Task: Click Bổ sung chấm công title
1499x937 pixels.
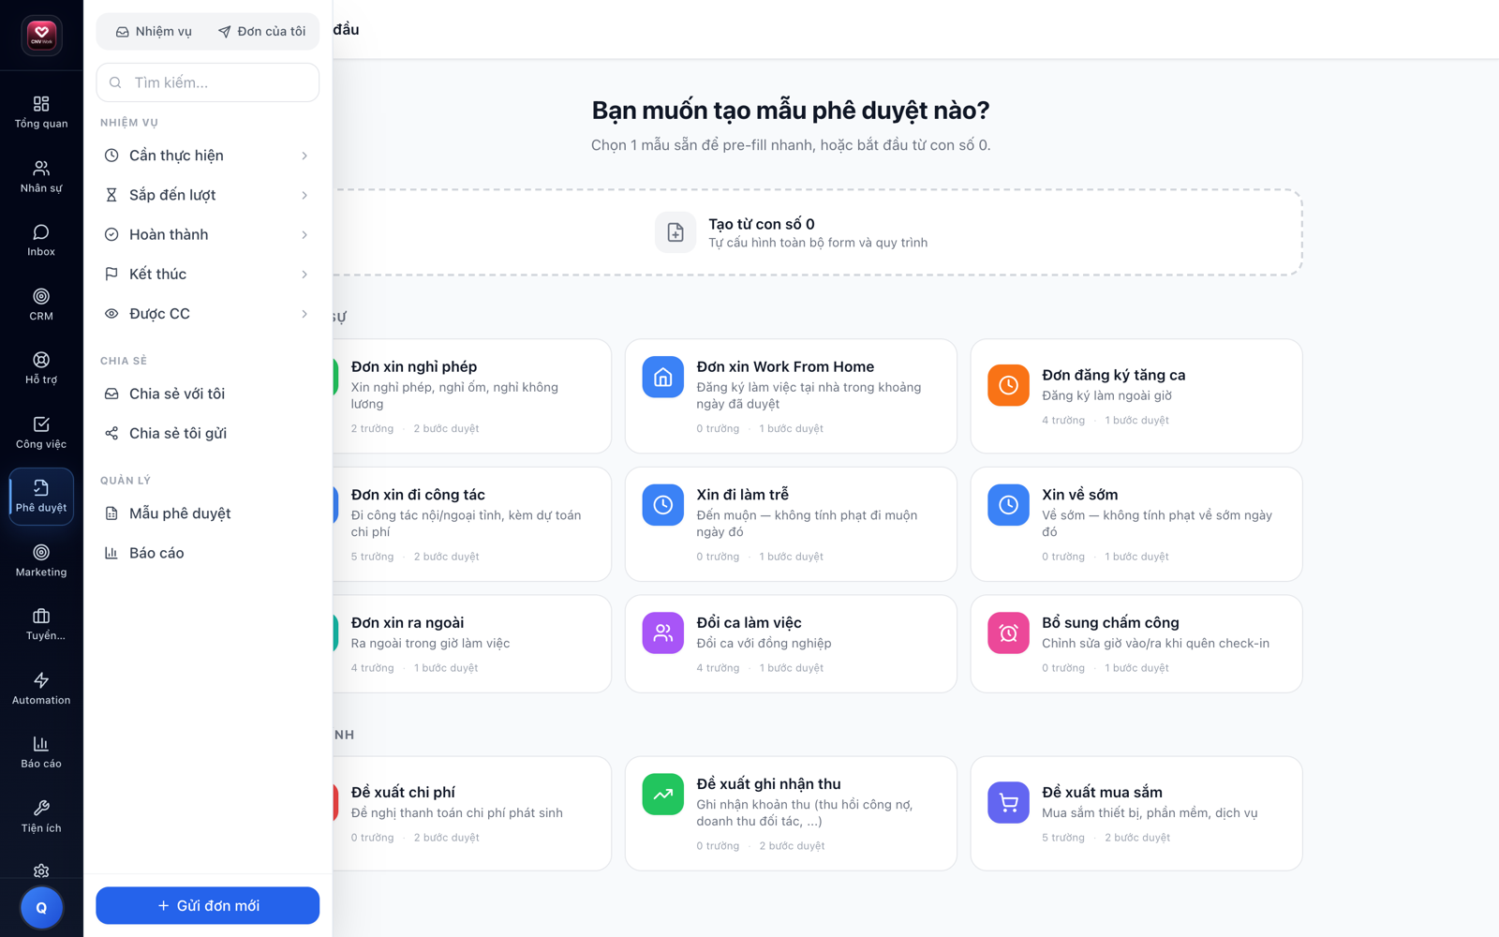Action: click(1110, 622)
